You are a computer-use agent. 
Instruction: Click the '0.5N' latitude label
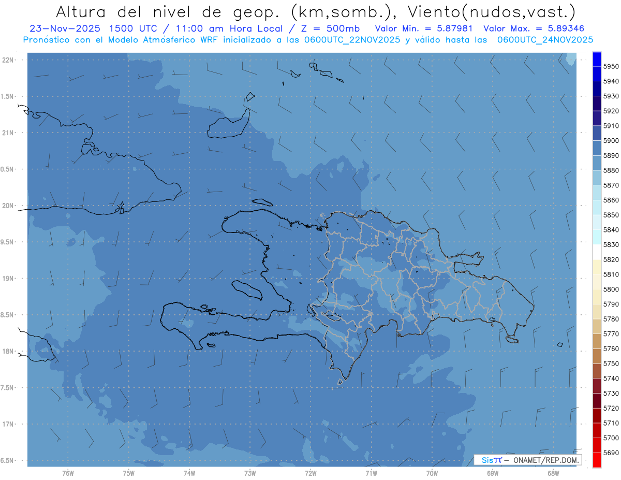tap(7, 169)
